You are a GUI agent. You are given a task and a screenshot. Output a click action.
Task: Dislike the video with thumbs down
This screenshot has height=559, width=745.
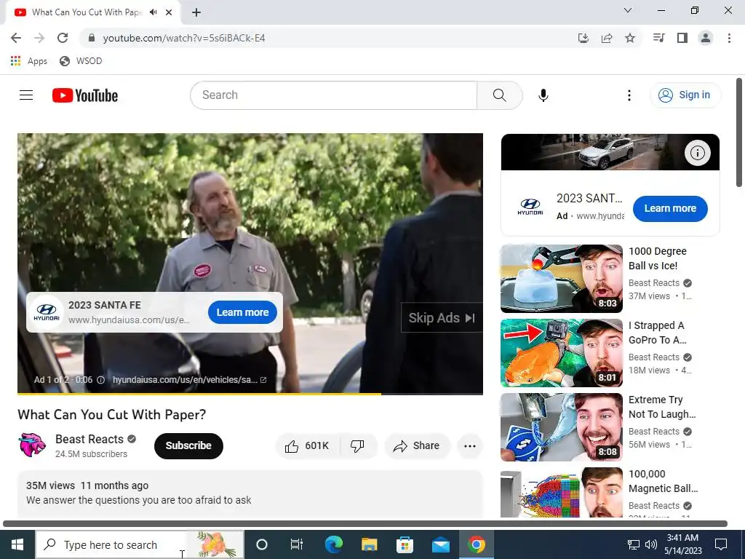(x=357, y=446)
